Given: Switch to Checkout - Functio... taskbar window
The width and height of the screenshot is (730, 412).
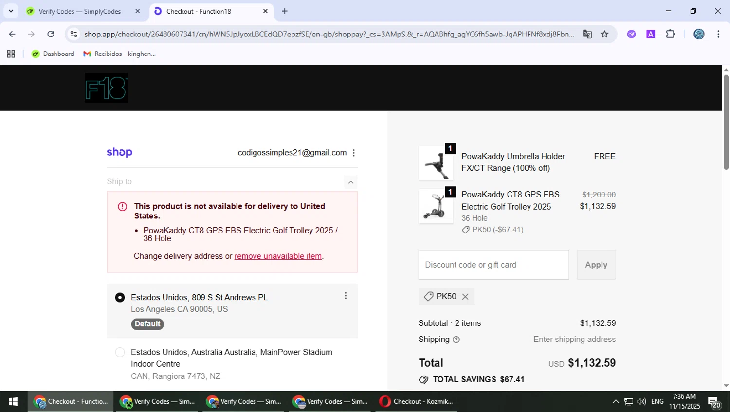Looking at the screenshot, I should coord(71,402).
